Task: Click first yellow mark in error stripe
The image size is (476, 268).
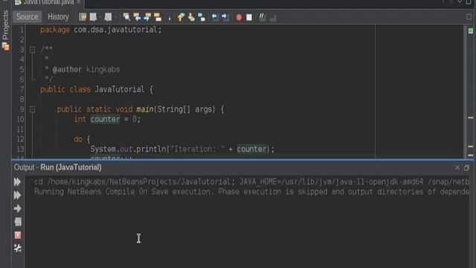Action: tap(471, 118)
